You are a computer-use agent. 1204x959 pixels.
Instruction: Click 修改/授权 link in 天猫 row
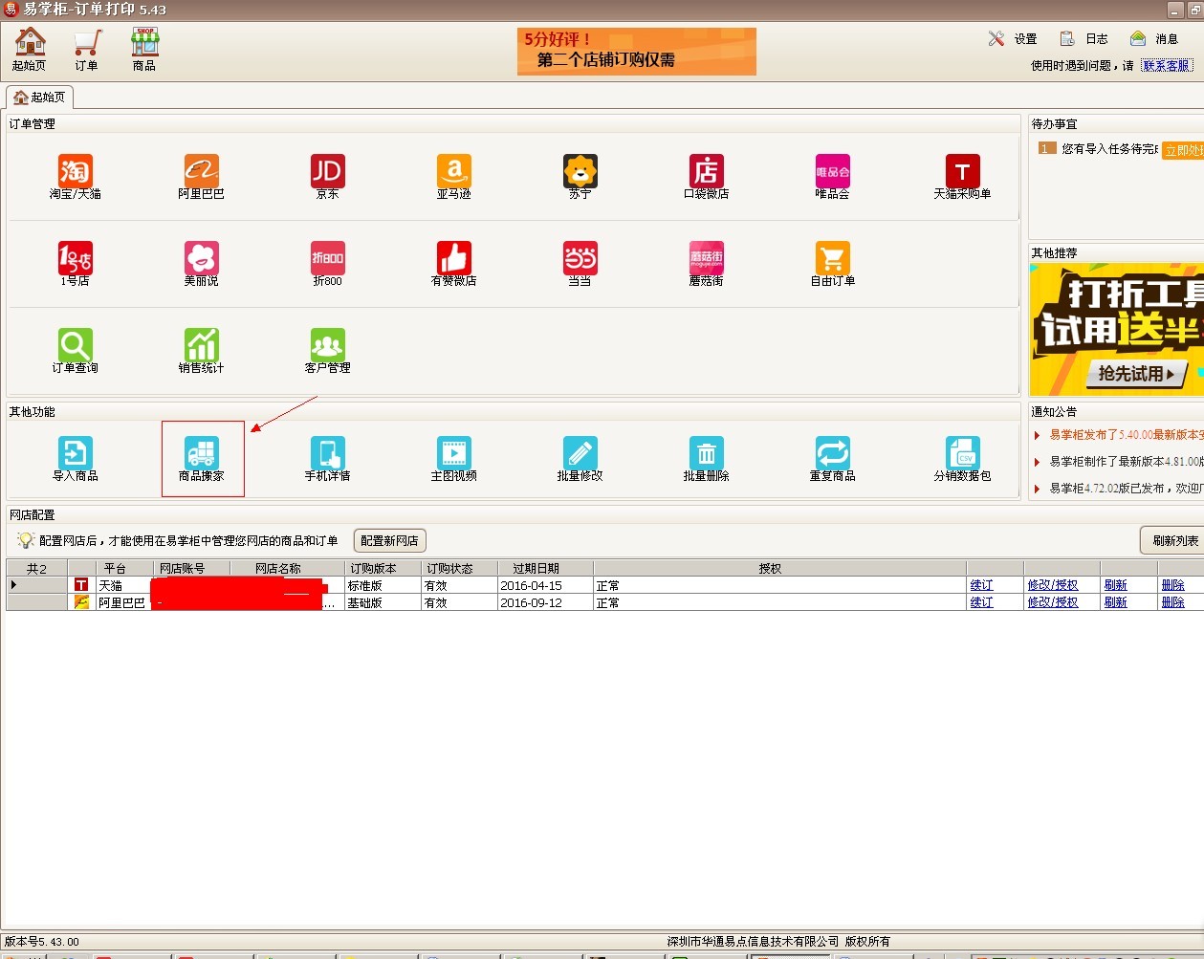click(x=1052, y=585)
